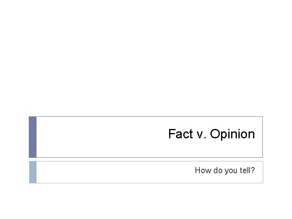
Task: Click the word "tell?" in the subtitle
Action: [x=247, y=170]
